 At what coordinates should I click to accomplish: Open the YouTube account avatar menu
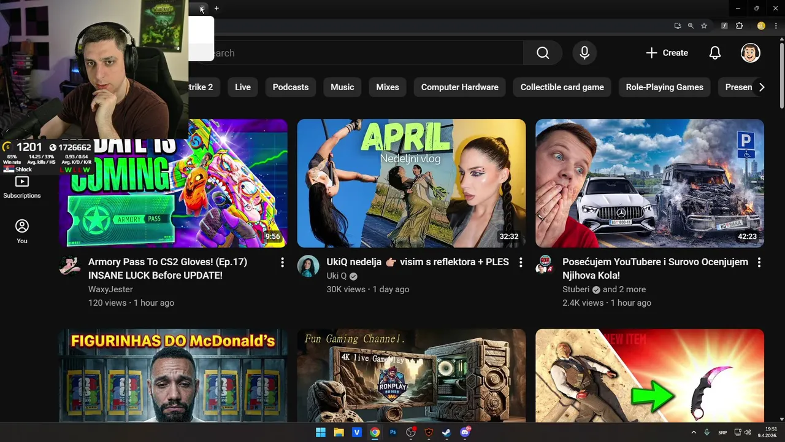(x=751, y=53)
